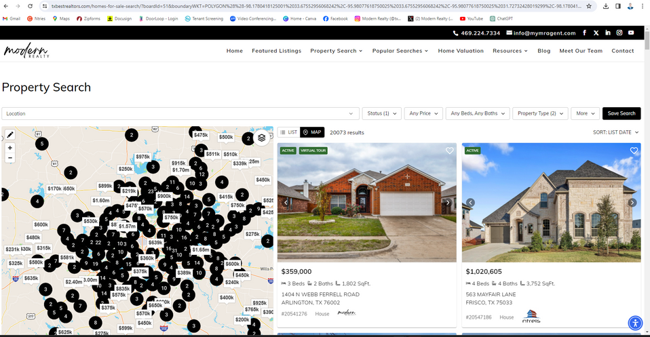This screenshot has width=650, height=337.
Task: Change the Sort: List Date dropdown
Action: [x=615, y=132]
